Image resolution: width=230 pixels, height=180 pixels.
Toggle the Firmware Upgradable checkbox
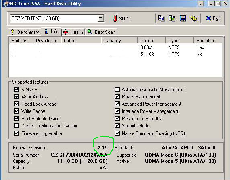click(16, 133)
